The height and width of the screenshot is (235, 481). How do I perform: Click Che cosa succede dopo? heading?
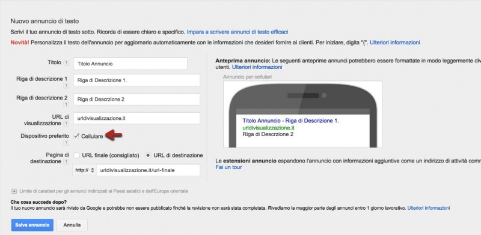click(x=38, y=202)
